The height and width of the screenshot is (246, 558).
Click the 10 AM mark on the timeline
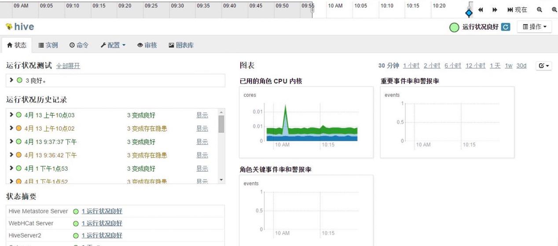pos(335,6)
